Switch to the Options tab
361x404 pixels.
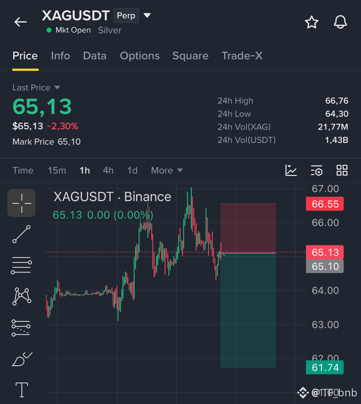pyautogui.click(x=140, y=56)
